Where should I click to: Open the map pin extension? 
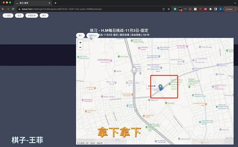(190, 9)
